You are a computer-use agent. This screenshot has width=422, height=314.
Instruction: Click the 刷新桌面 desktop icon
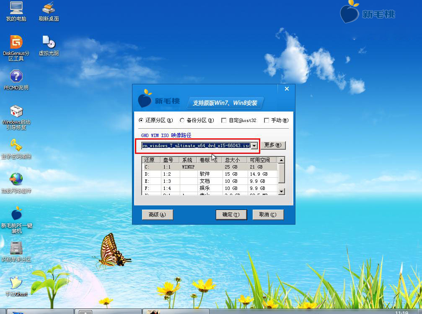(x=49, y=11)
